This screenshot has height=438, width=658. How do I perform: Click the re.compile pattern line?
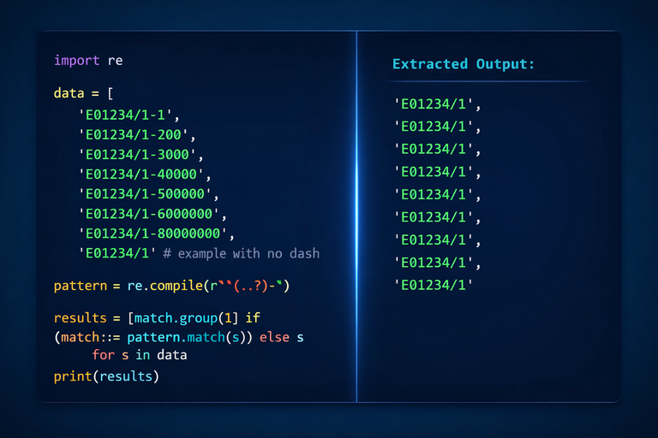(171, 286)
